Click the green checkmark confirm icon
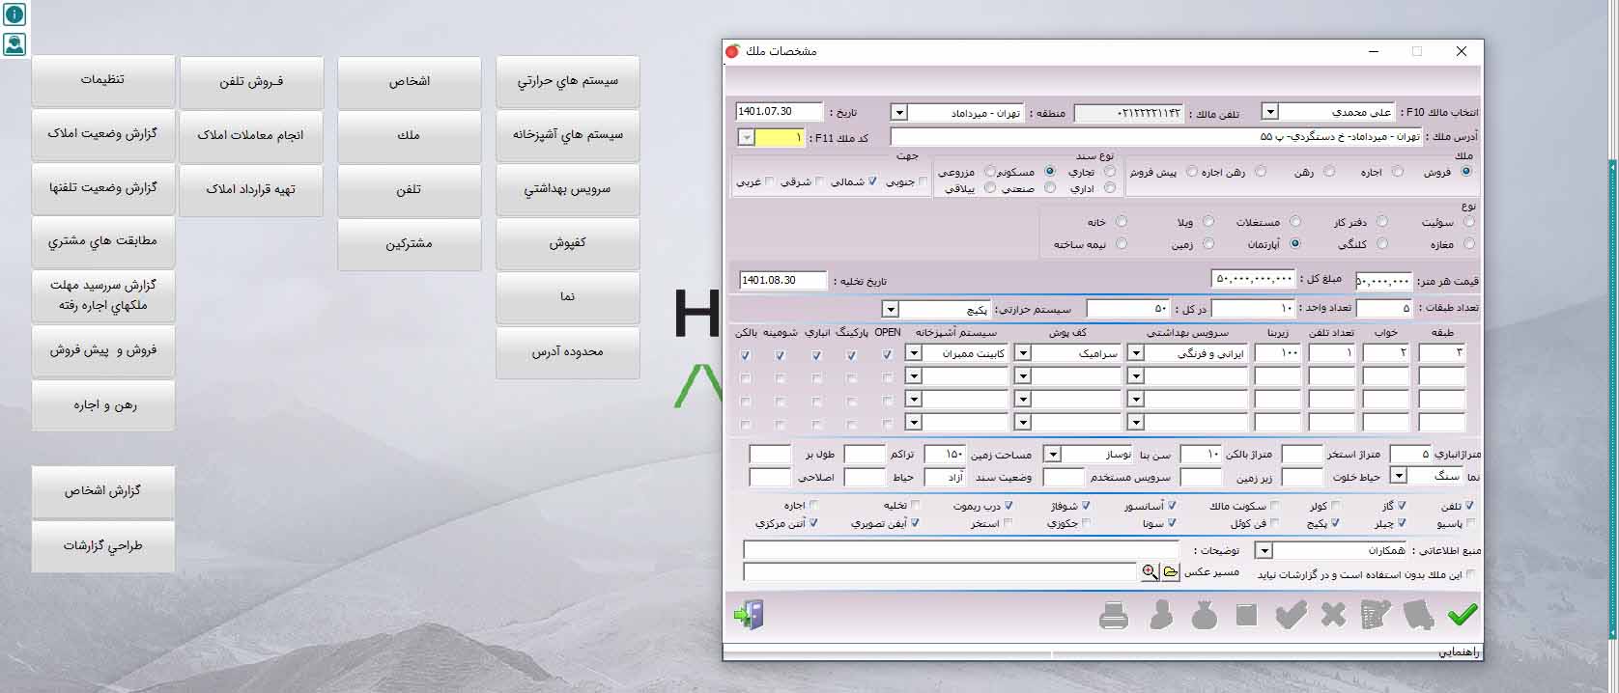Screen dimensions: 1619x693 tap(1463, 615)
